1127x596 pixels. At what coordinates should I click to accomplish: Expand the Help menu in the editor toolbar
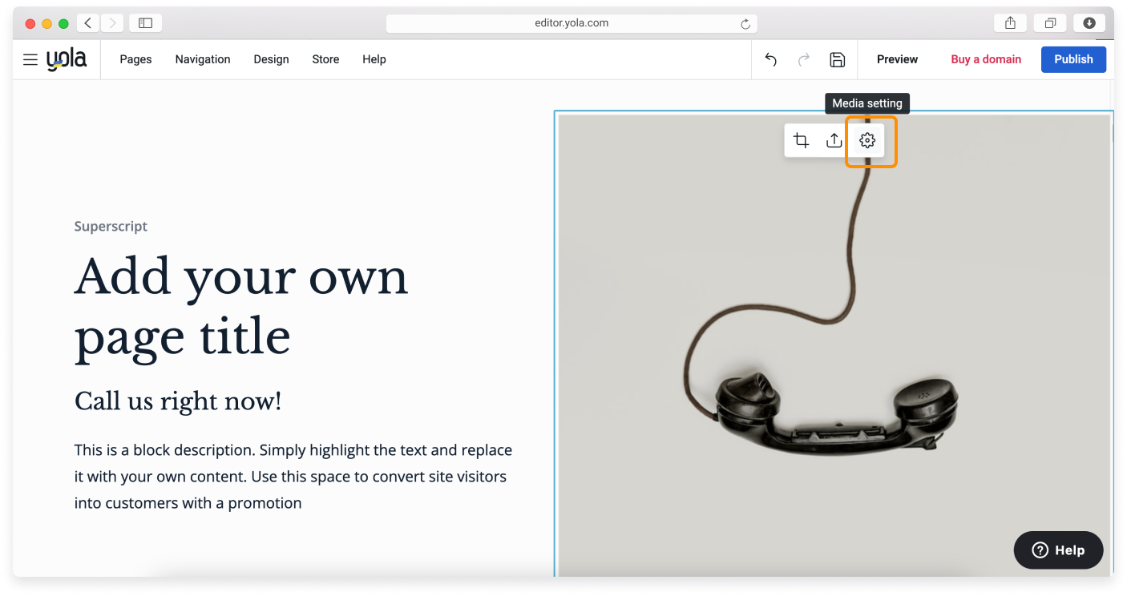[374, 59]
